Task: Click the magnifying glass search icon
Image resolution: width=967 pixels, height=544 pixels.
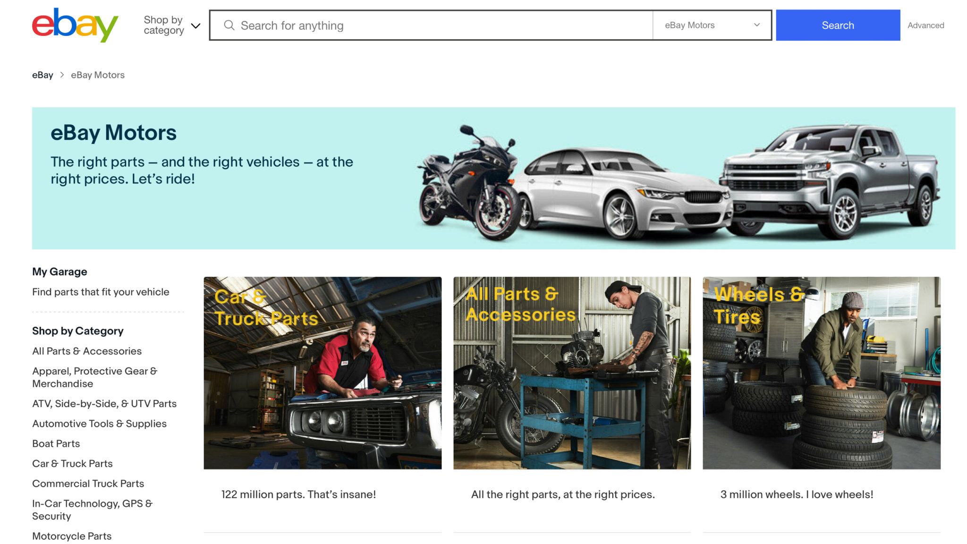Action: (x=230, y=25)
